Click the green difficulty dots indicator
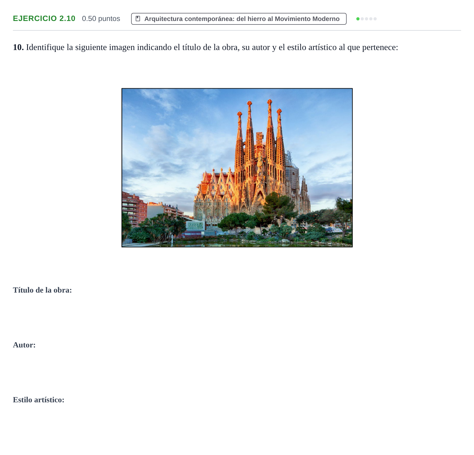Screen dimensions: 474x455 (366, 19)
